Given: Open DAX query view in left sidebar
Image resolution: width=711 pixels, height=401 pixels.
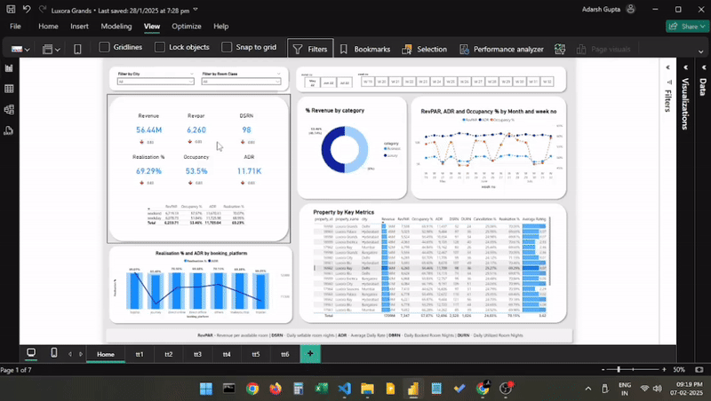Looking at the screenshot, I should point(9,130).
